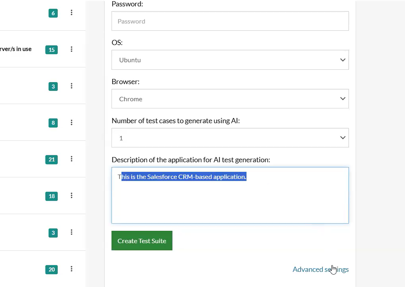Image resolution: width=405 pixels, height=287 pixels.
Task: Click the green badge showing 8
Action: click(53, 123)
